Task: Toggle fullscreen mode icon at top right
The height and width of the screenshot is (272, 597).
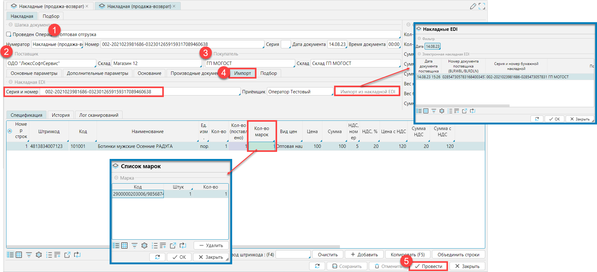Action: coord(482,6)
